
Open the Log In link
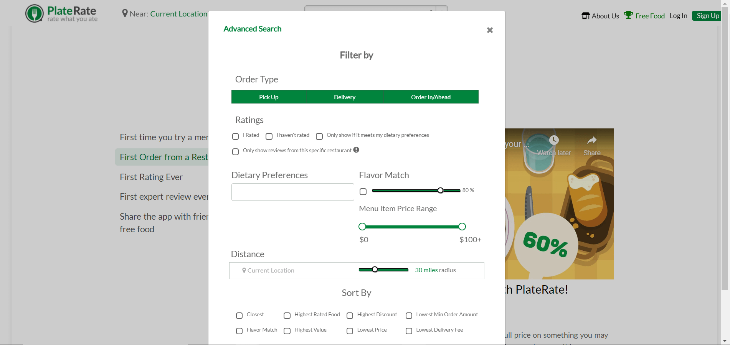(x=678, y=16)
